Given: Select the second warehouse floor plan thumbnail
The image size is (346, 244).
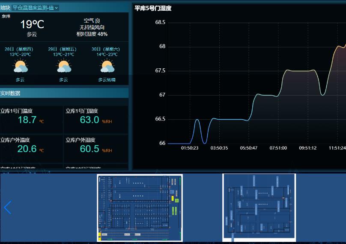Looking at the screenshot, I should tap(259, 207).
